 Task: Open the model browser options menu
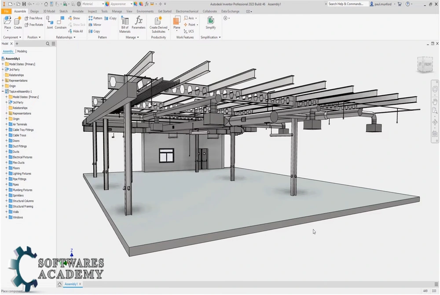(x=53, y=44)
